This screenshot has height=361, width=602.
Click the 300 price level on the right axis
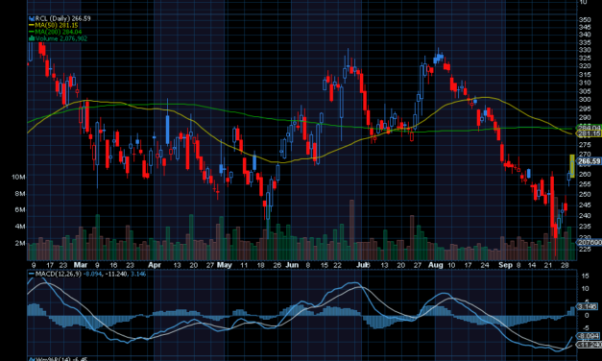click(585, 100)
